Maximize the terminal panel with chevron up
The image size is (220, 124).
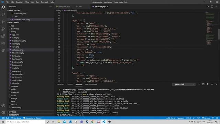pyautogui.click(x=212, y=84)
